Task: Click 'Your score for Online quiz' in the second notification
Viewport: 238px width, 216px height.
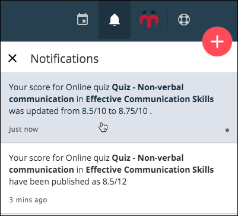Action: tap(59, 158)
